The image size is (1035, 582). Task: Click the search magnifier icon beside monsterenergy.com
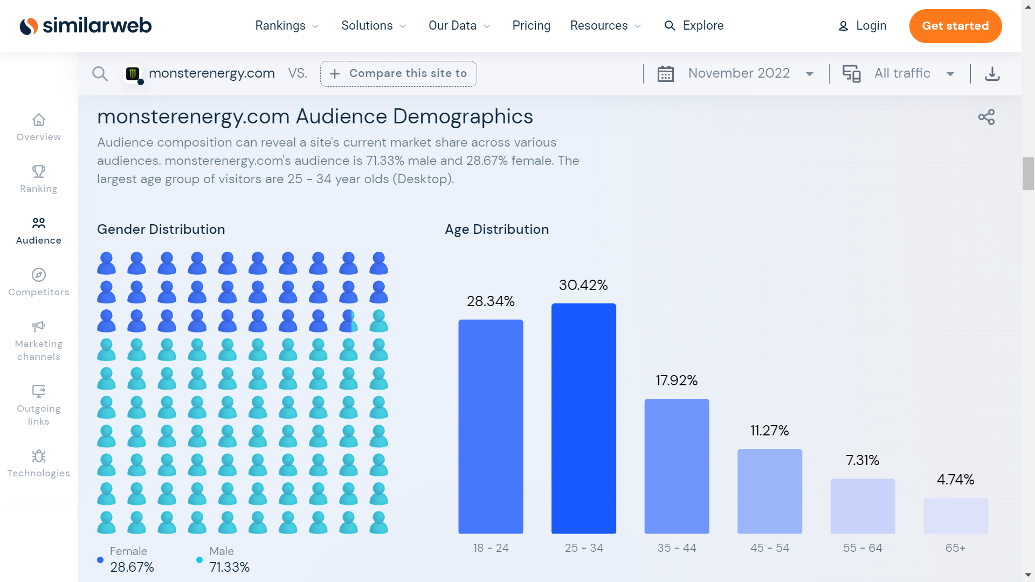(x=100, y=74)
